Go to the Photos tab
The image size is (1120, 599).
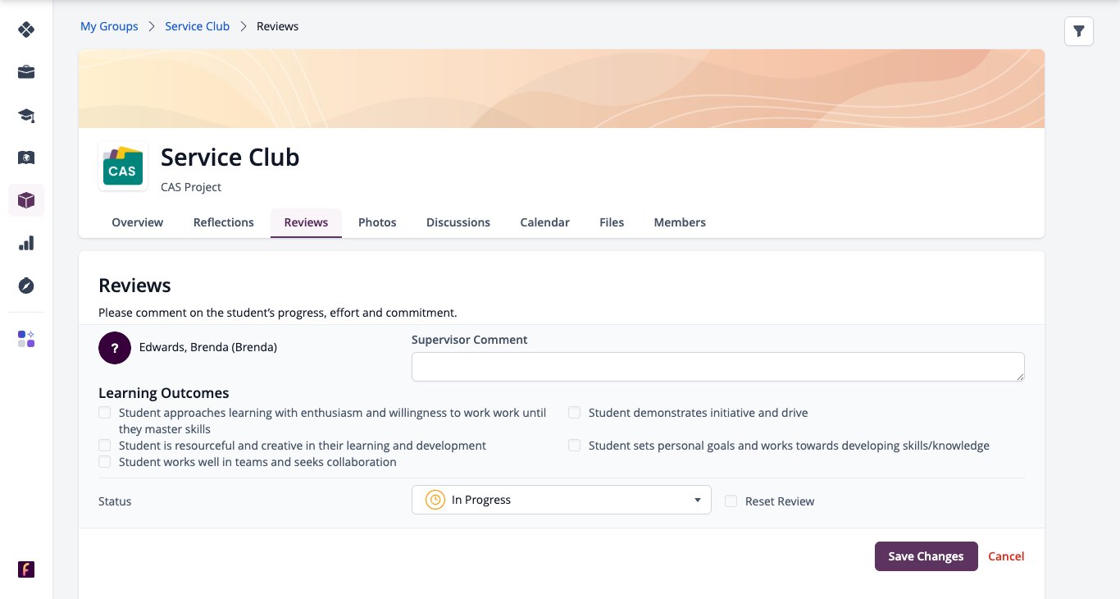pos(377,222)
